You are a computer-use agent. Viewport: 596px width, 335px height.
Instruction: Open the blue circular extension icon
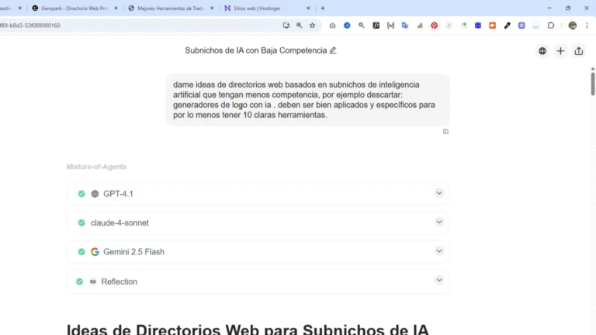tap(347, 26)
